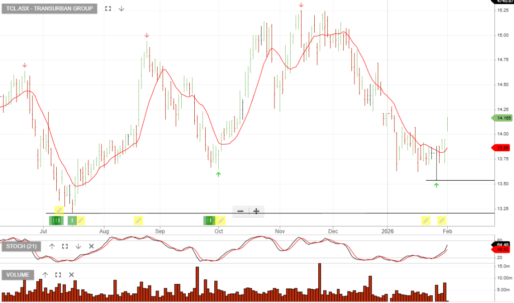
Task: Expand the main price chart to fullscreen
Action: (108, 9)
